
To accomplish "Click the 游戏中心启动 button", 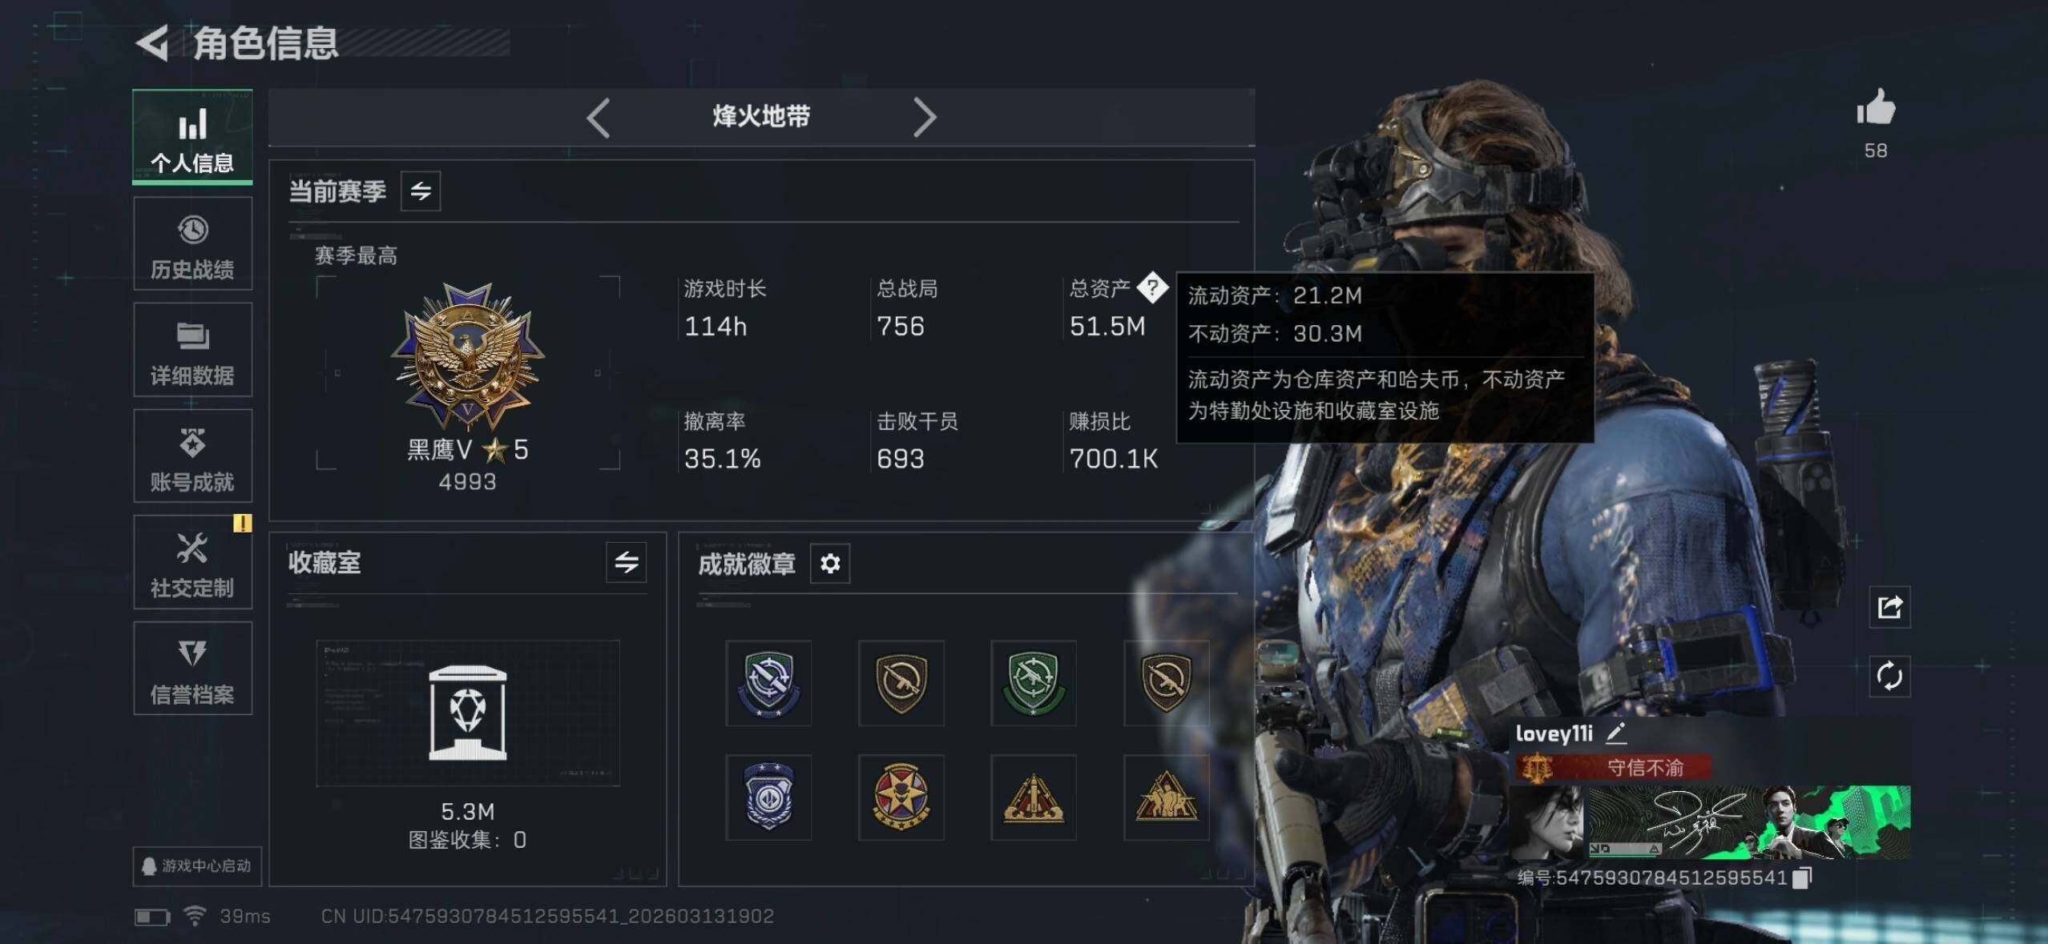I will 197,866.
